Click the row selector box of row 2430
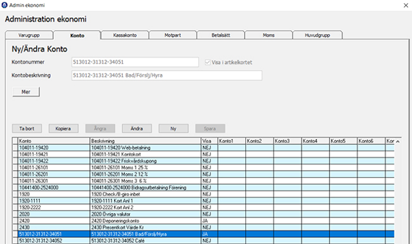Image resolution: width=412 pixels, height=244 pixels. [x=15, y=227]
